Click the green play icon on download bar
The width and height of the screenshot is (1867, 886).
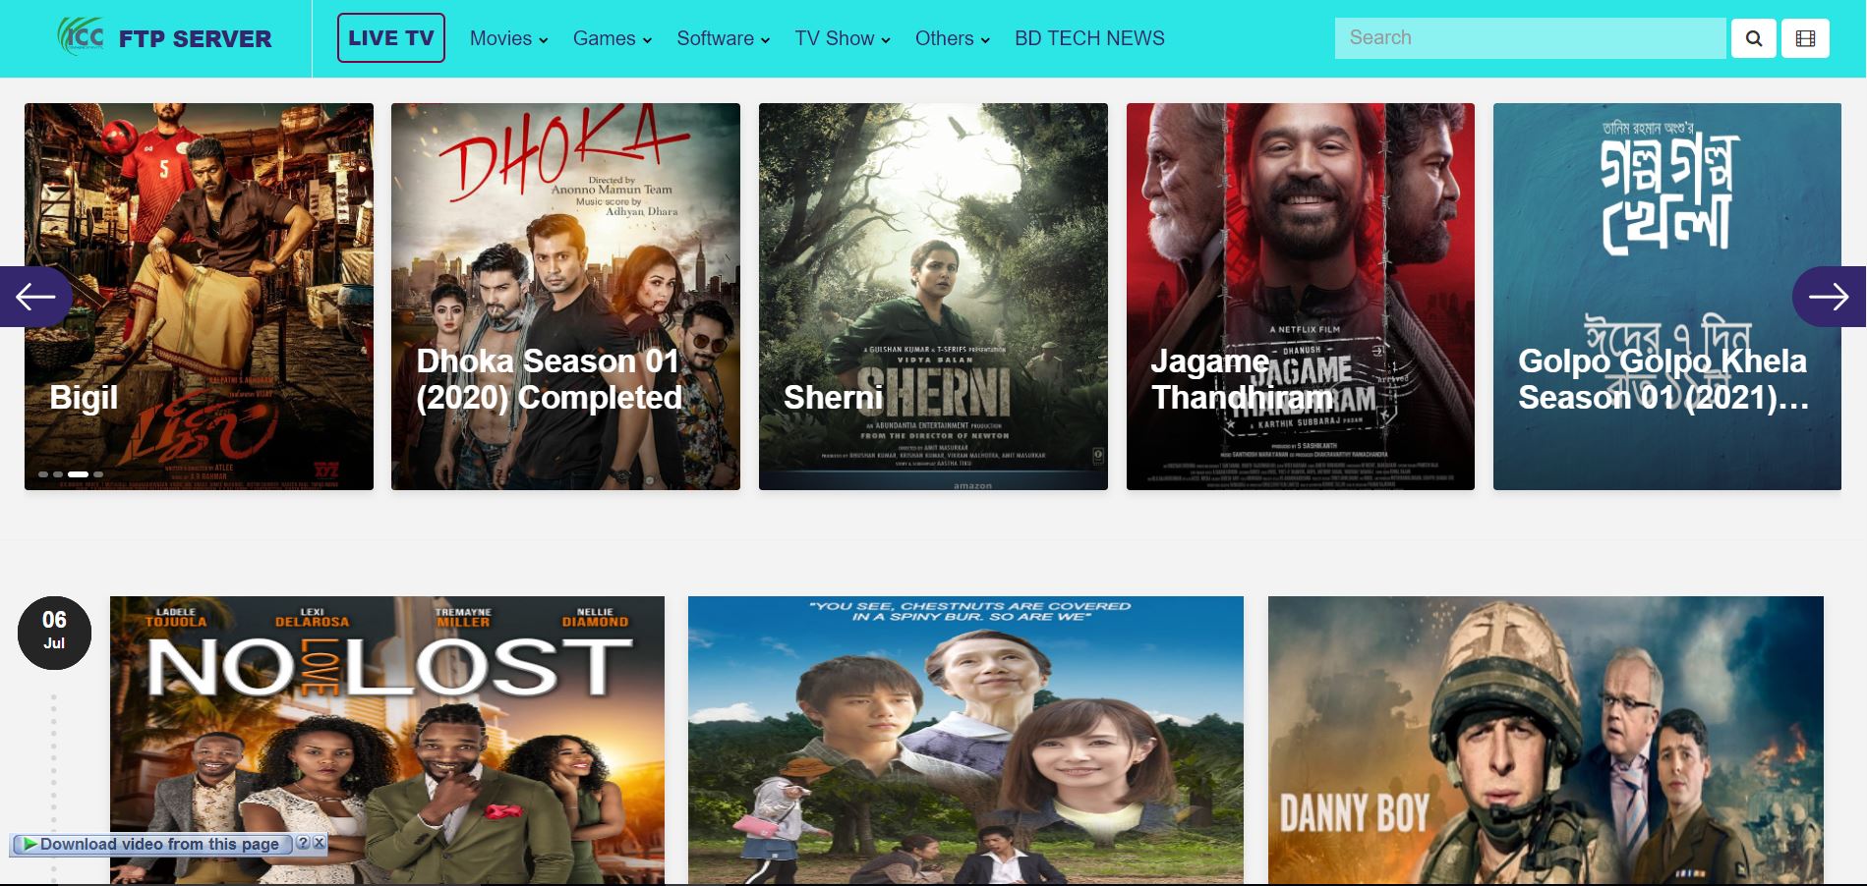(30, 844)
